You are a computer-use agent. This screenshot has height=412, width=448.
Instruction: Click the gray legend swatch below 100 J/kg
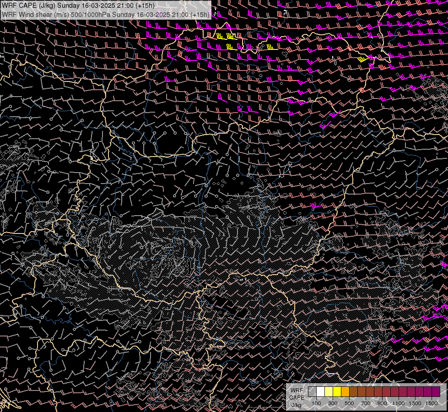[312, 392]
